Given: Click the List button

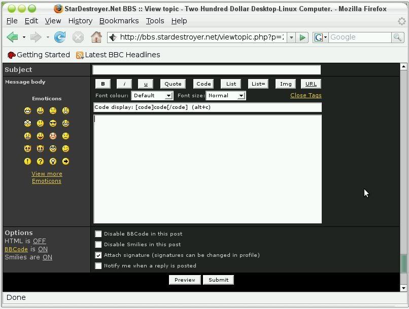Looking at the screenshot, I should click(x=231, y=84).
